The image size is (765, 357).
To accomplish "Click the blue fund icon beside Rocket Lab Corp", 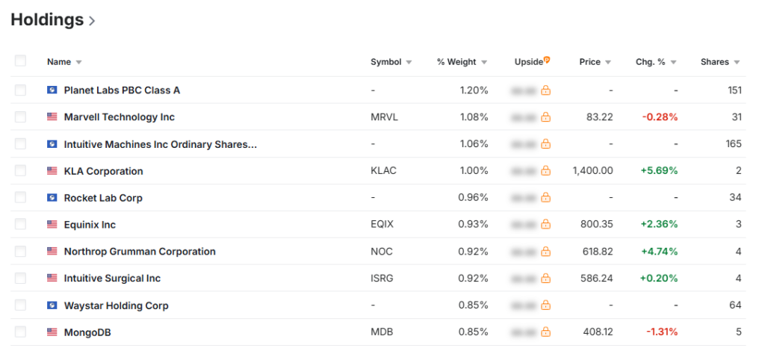I will (52, 198).
